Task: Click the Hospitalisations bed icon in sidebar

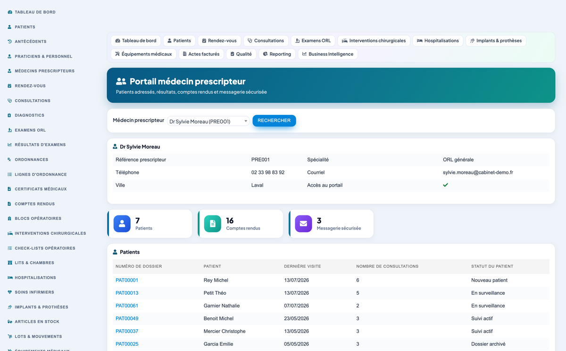Action: 10,278
